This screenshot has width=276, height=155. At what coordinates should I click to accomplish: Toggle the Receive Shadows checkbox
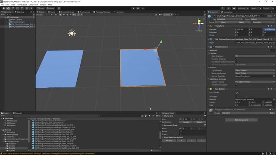pos(236,59)
